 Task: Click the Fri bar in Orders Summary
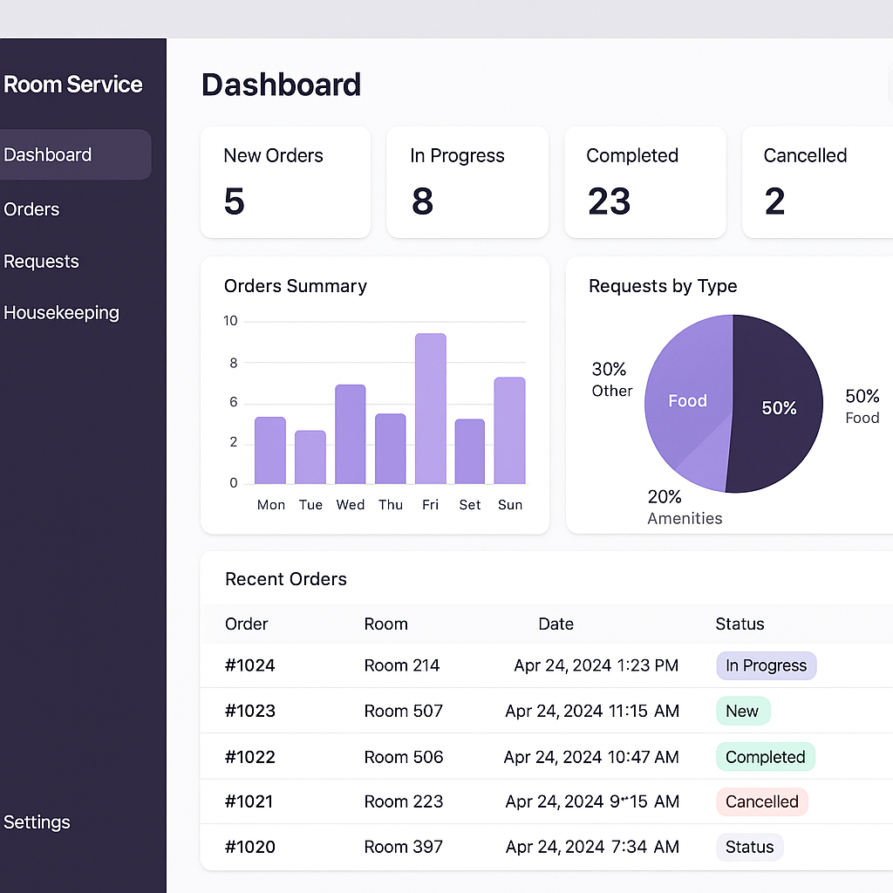(x=430, y=408)
